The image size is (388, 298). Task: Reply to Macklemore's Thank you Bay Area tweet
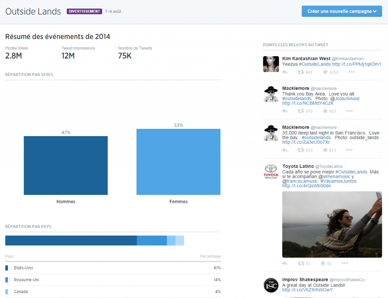point(285,111)
